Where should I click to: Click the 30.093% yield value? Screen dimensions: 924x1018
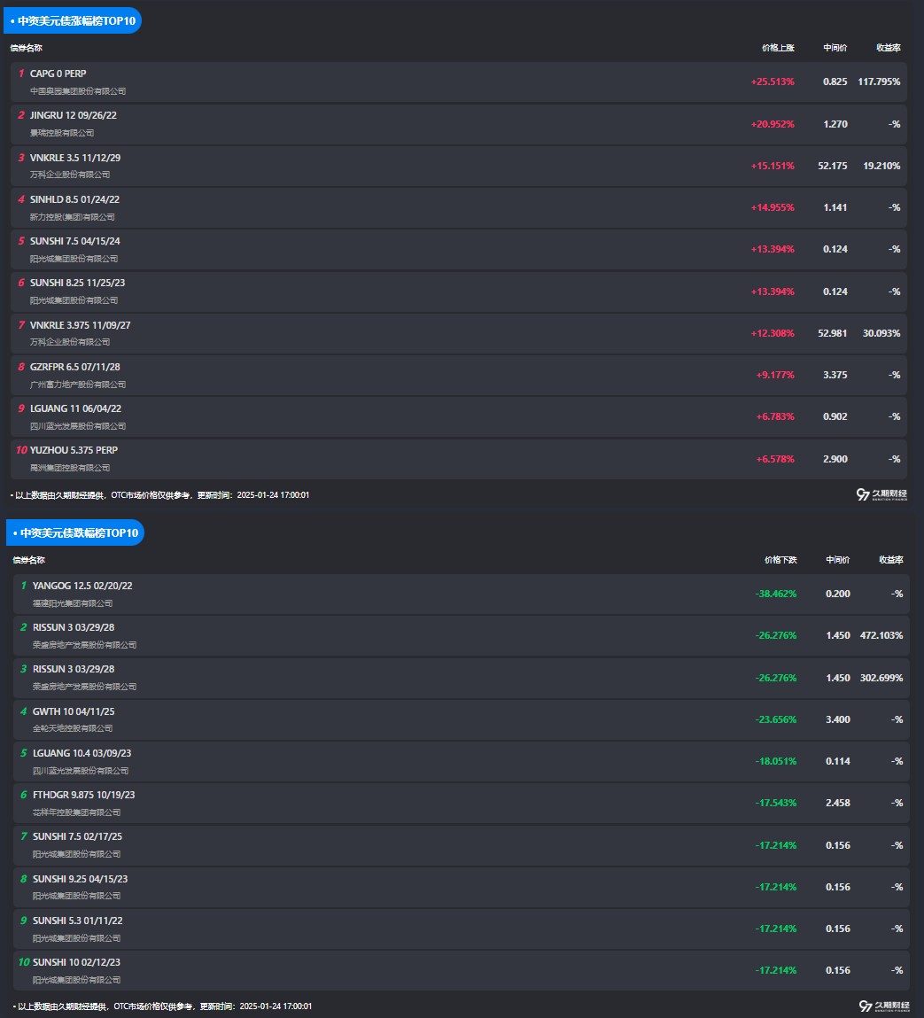click(881, 333)
